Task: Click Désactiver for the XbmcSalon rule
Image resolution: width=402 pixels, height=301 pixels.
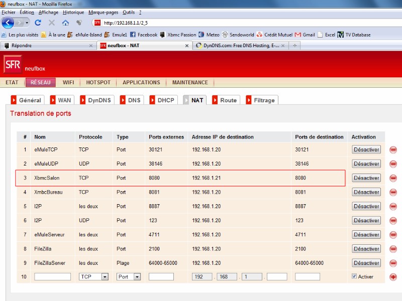Action: click(366, 178)
